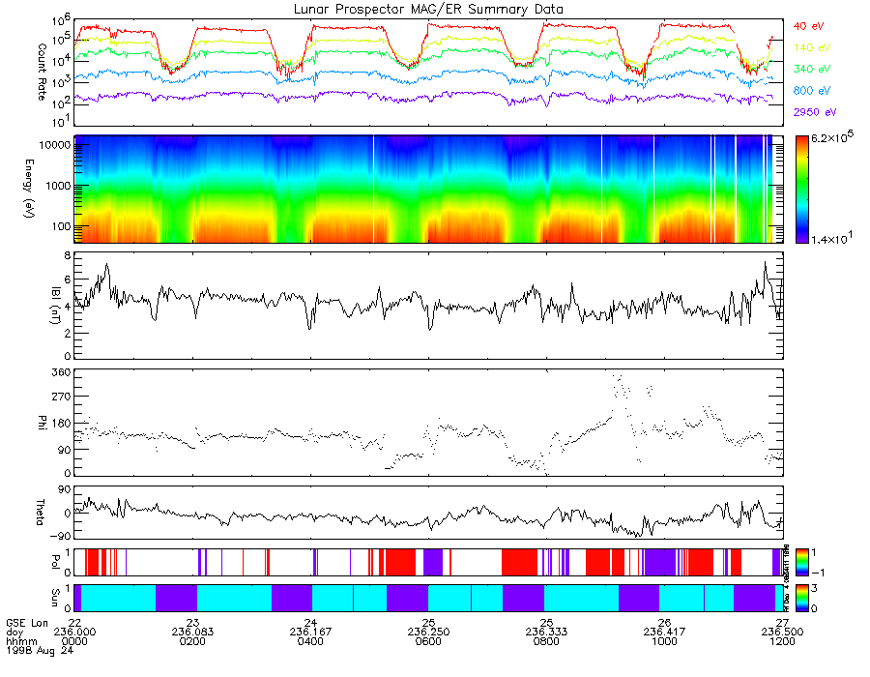Viewport: 870px width, 677px height.
Task: Select the 40 eV legend label
Action: point(808,26)
